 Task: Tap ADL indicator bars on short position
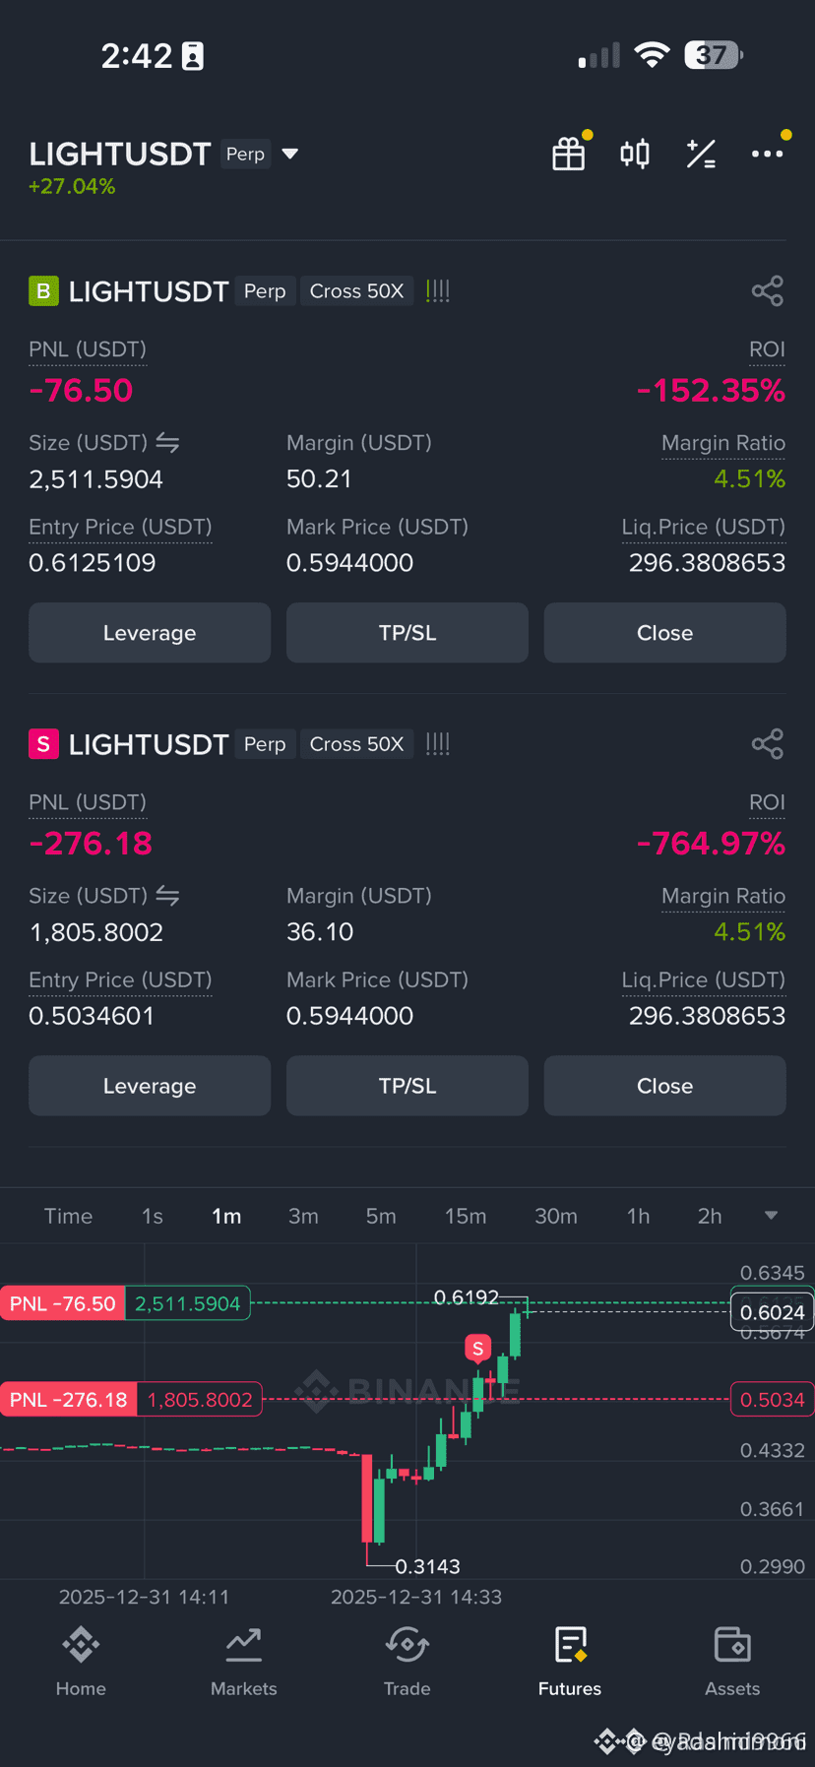(x=438, y=744)
